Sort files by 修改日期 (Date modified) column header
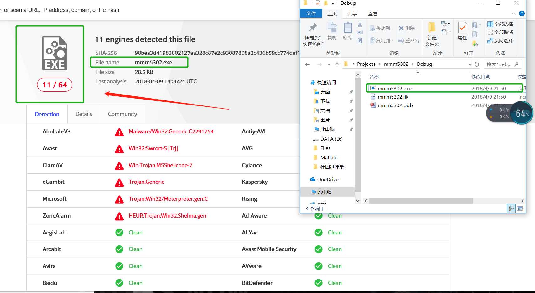535x293 pixels. pyautogui.click(x=481, y=76)
